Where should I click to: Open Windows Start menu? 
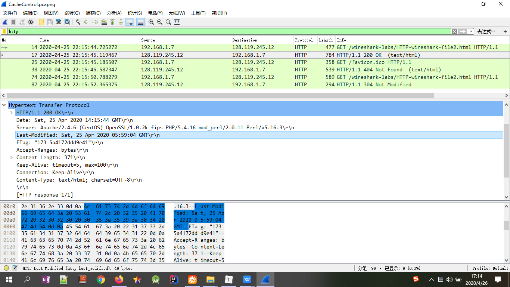(9, 280)
